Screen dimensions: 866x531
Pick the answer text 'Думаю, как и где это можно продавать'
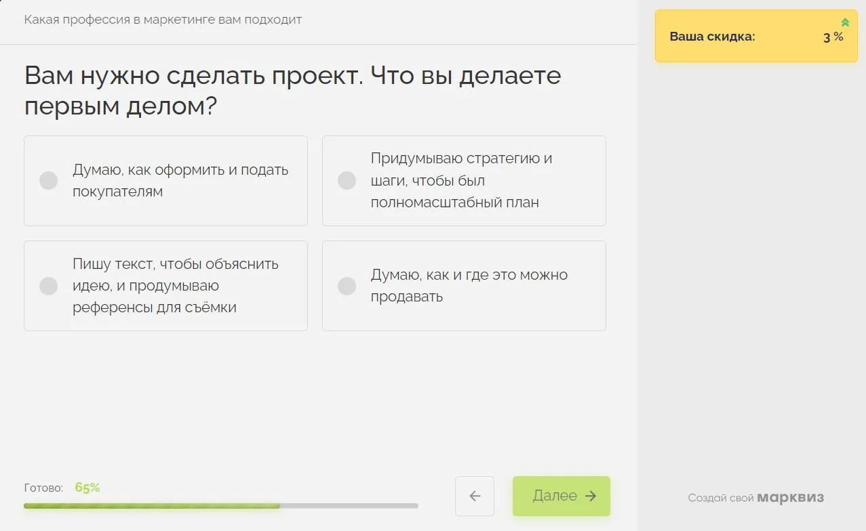pyautogui.click(x=469, y=286)
